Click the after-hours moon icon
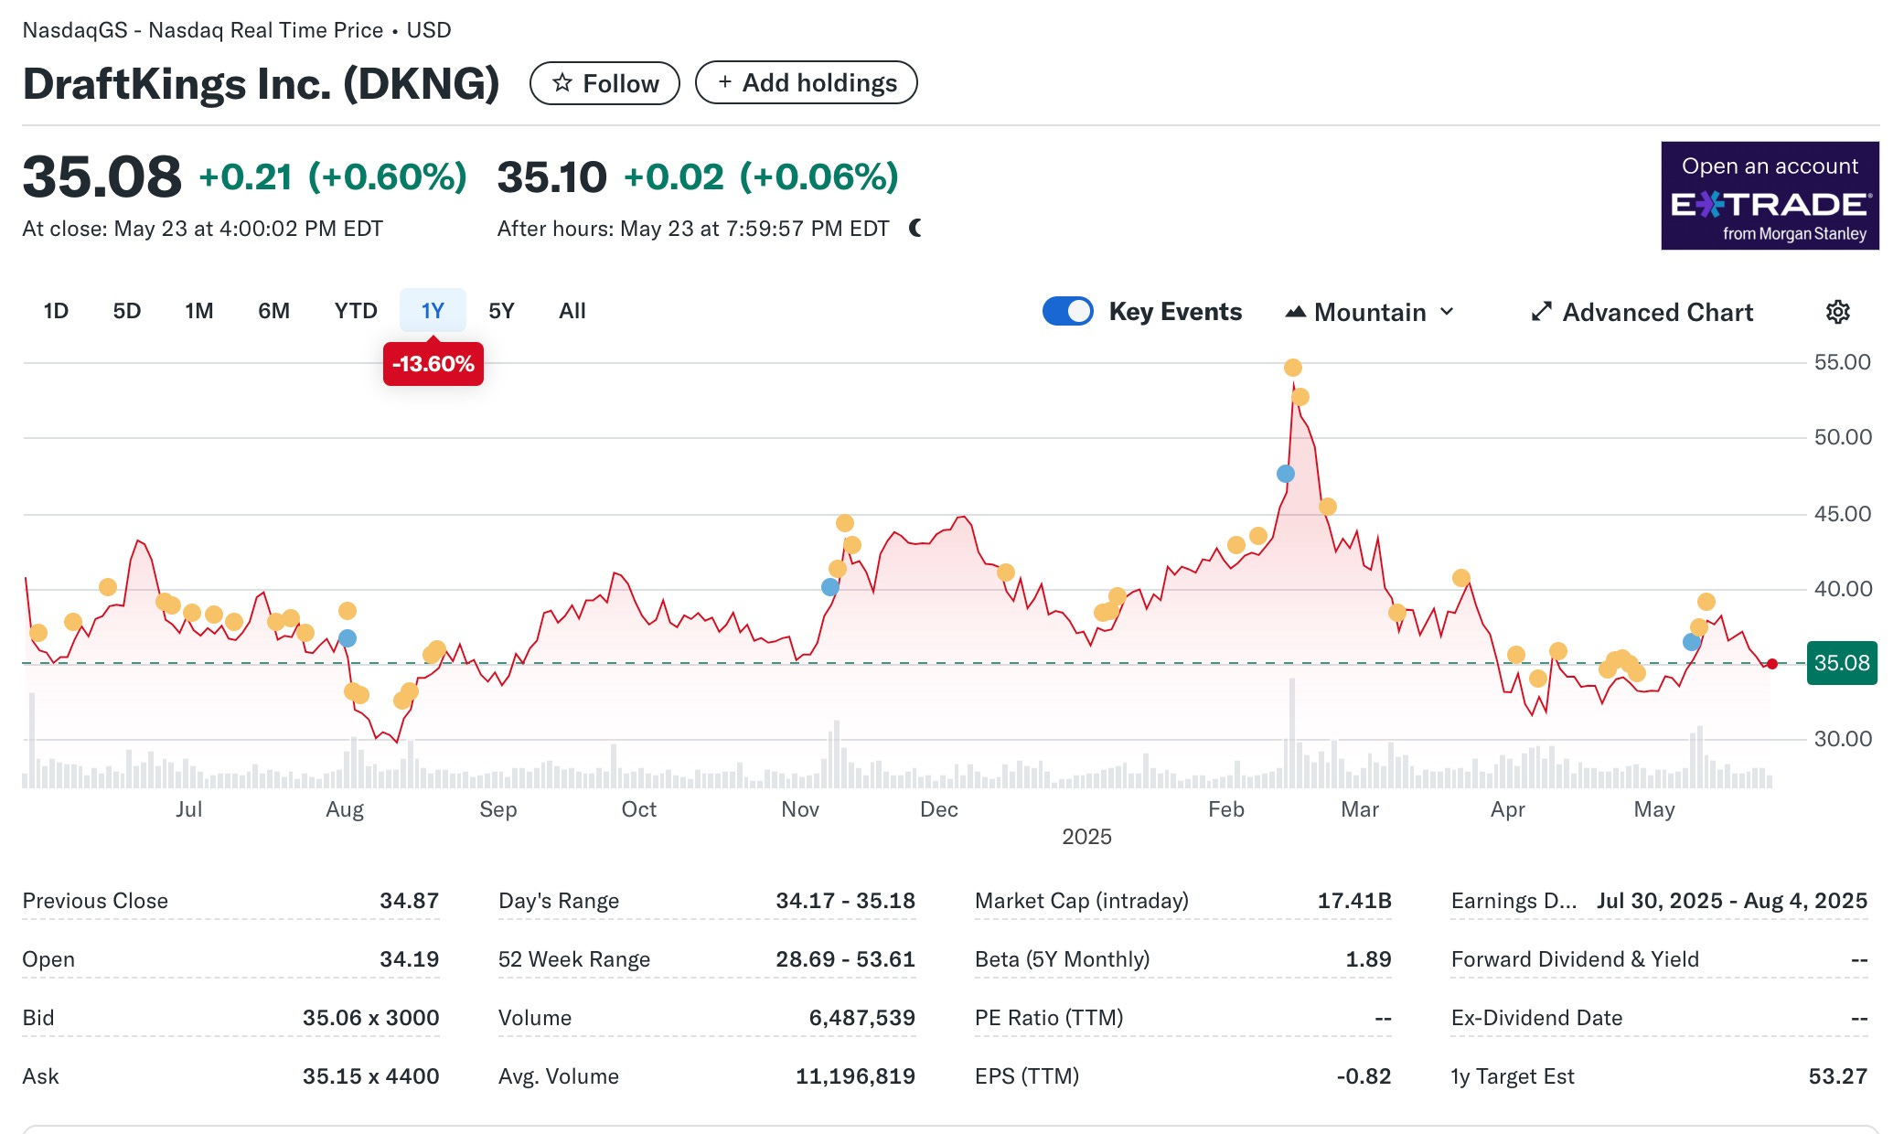This screenshot has width=1904, height=1134. pos(915,228)
